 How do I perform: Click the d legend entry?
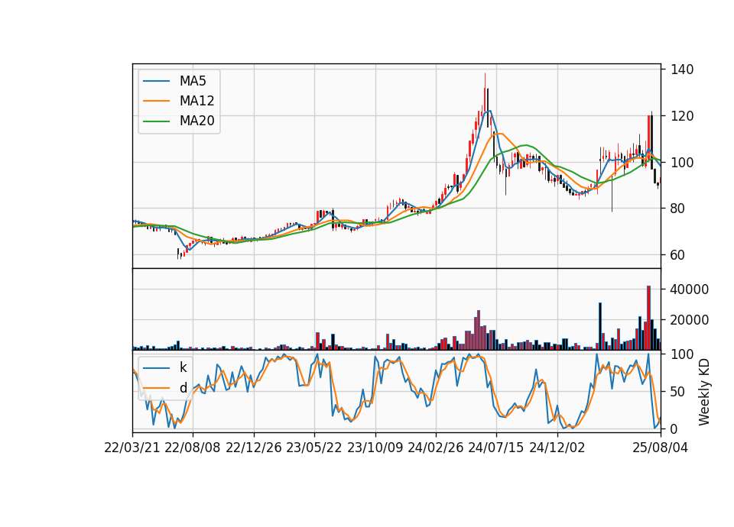point(165,388)
